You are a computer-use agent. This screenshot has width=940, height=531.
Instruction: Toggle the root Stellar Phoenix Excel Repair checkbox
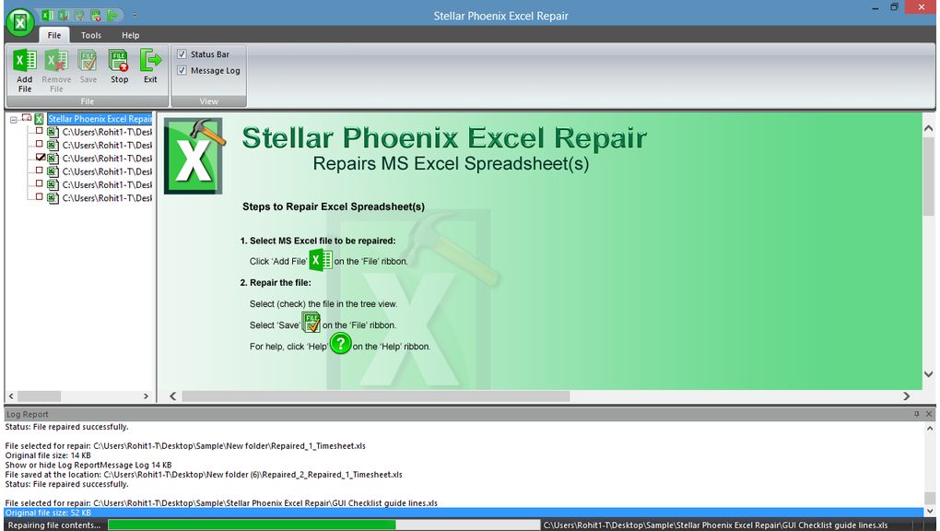(27, 118)
